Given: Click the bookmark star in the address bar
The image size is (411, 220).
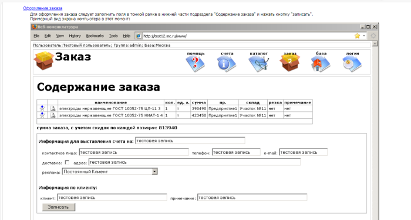Looking at the screenshot, I should coord(357,36).
